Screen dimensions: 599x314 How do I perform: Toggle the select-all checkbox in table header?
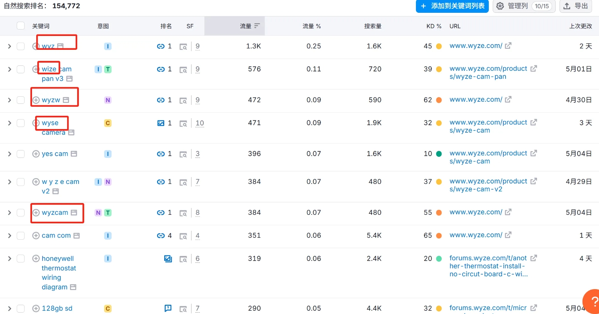tap(21, 26)
